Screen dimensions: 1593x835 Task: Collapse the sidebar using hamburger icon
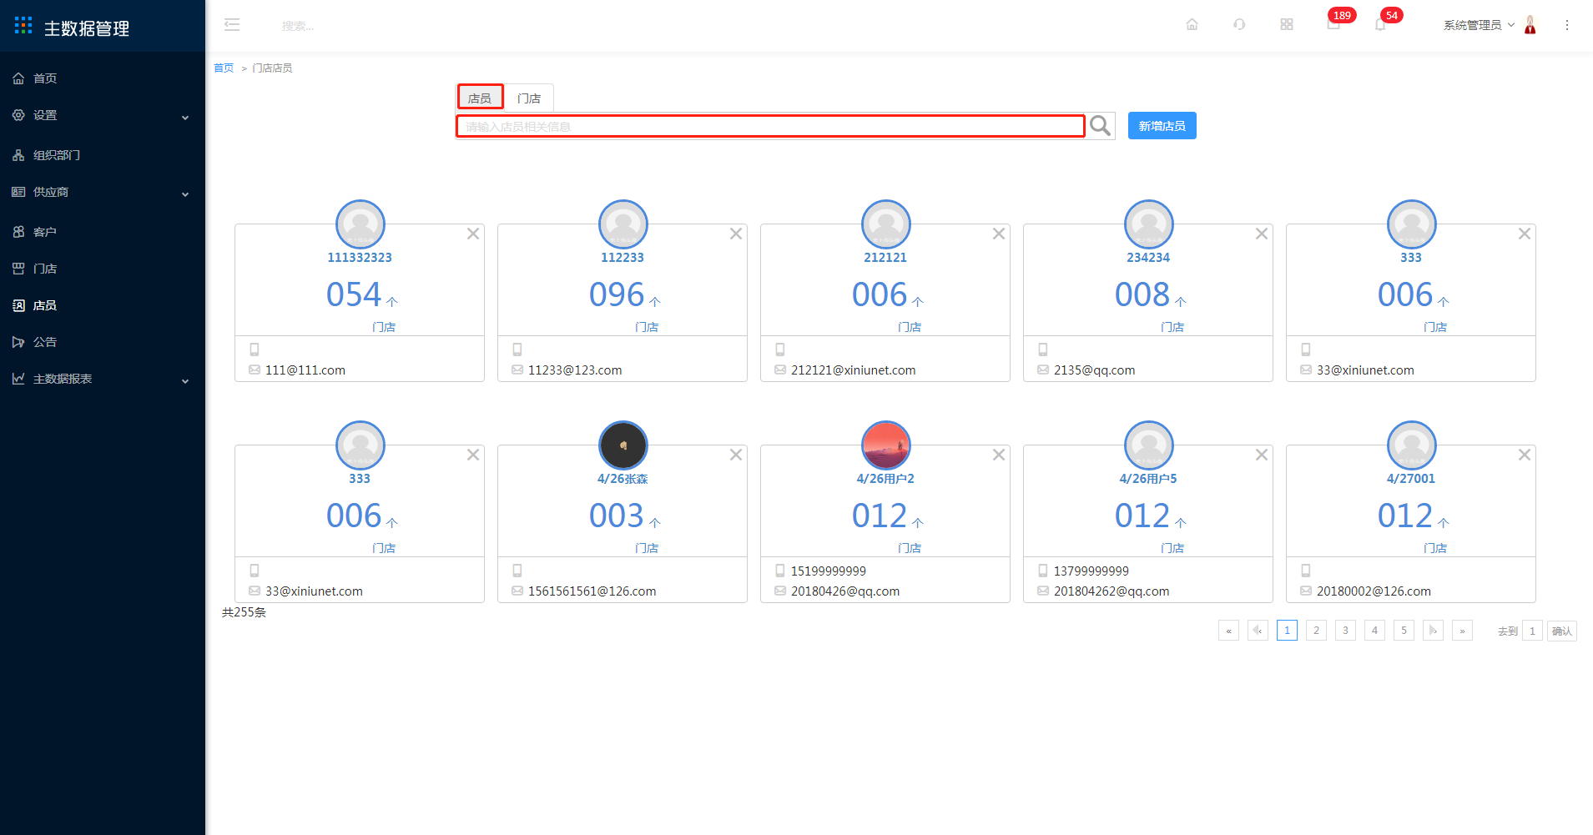[x=232, y=25]
